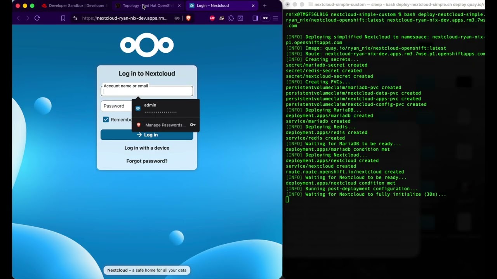
Task: Click the Forgot password? link
Action: 147,161
